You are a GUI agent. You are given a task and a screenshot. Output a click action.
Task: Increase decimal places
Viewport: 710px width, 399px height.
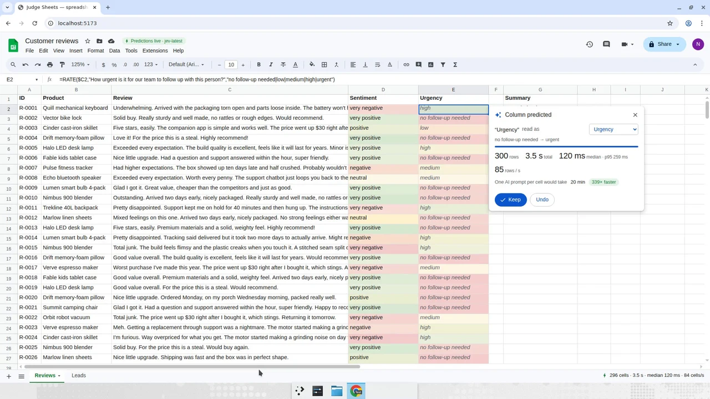[136, 65]
